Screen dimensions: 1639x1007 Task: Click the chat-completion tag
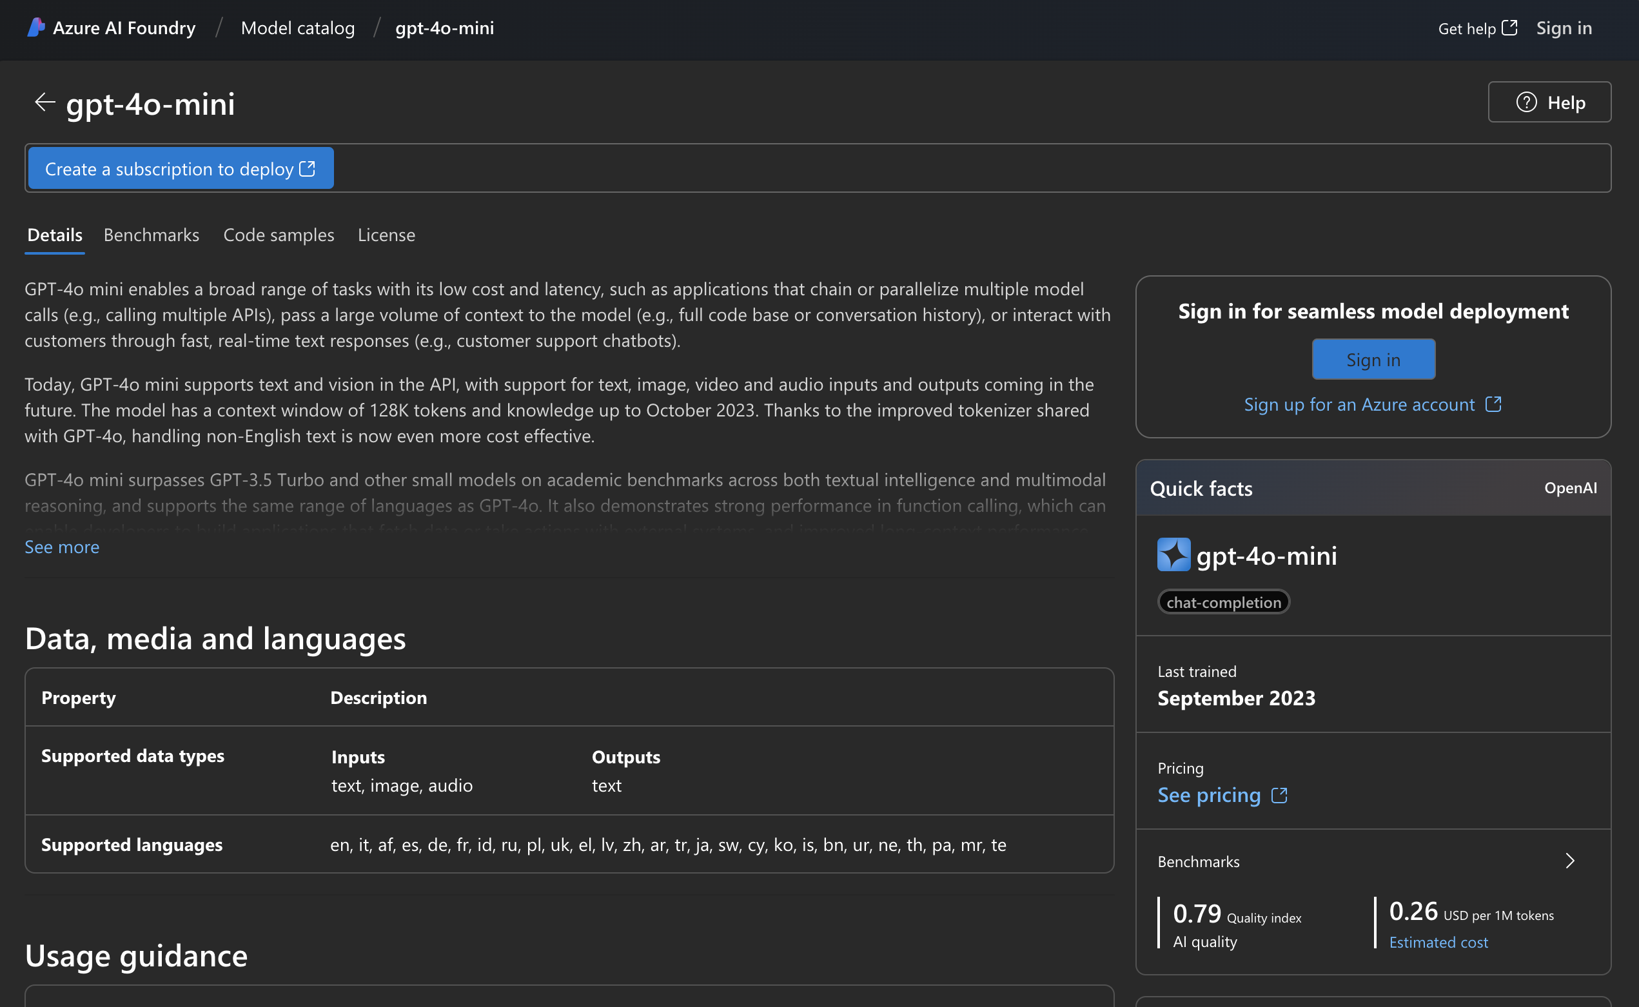1223,602
